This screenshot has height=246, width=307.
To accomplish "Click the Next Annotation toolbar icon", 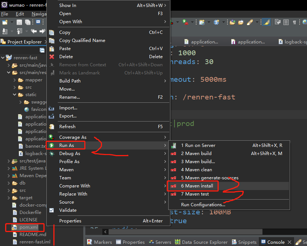I will pyautogui.click(x=5, y=31).
